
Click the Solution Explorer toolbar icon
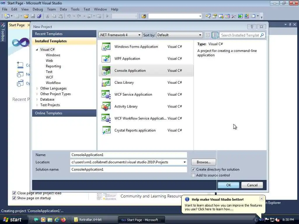208,16
